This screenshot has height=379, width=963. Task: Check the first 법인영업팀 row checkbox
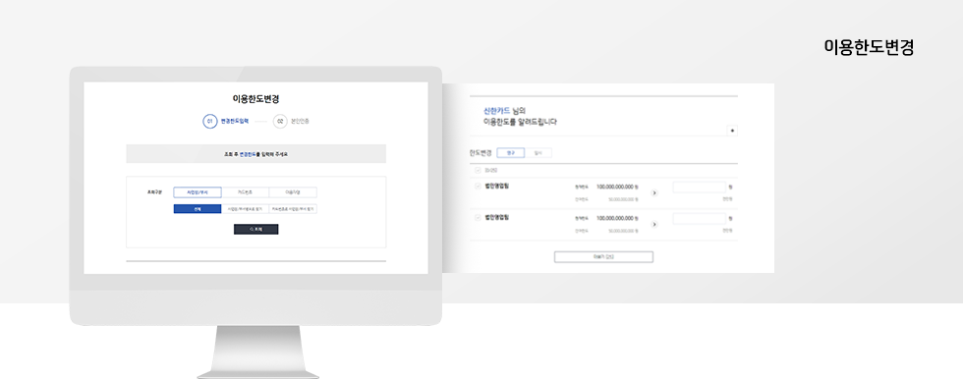pyautogui.click(x=478, y=187)
